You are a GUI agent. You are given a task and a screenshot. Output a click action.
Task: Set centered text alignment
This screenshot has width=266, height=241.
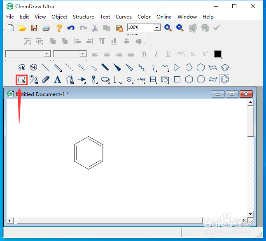point(107,54)
